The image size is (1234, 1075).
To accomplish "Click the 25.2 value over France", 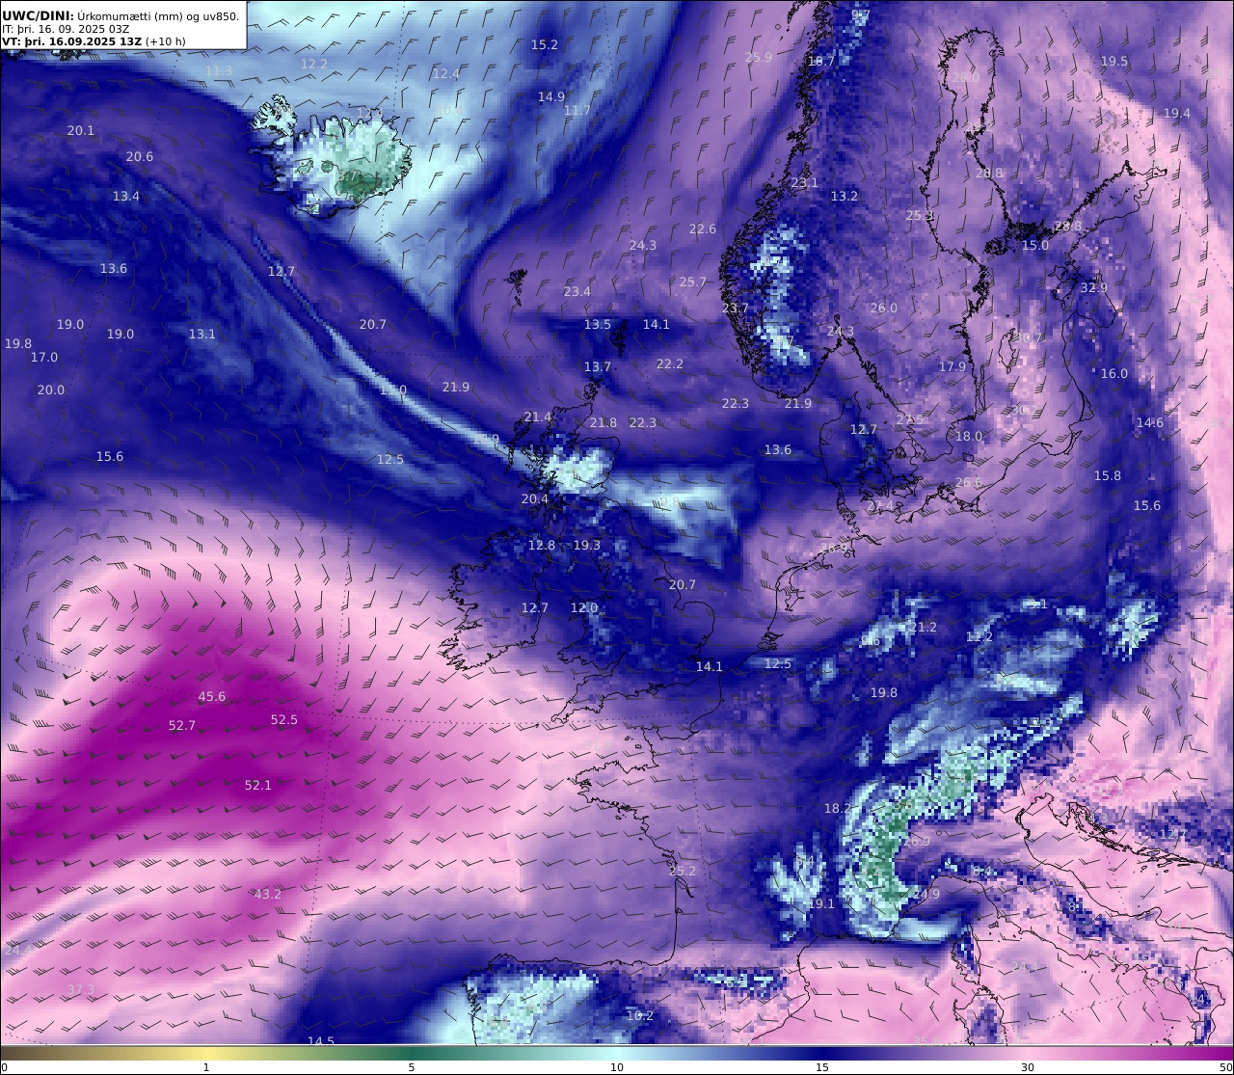I will 683,871.
